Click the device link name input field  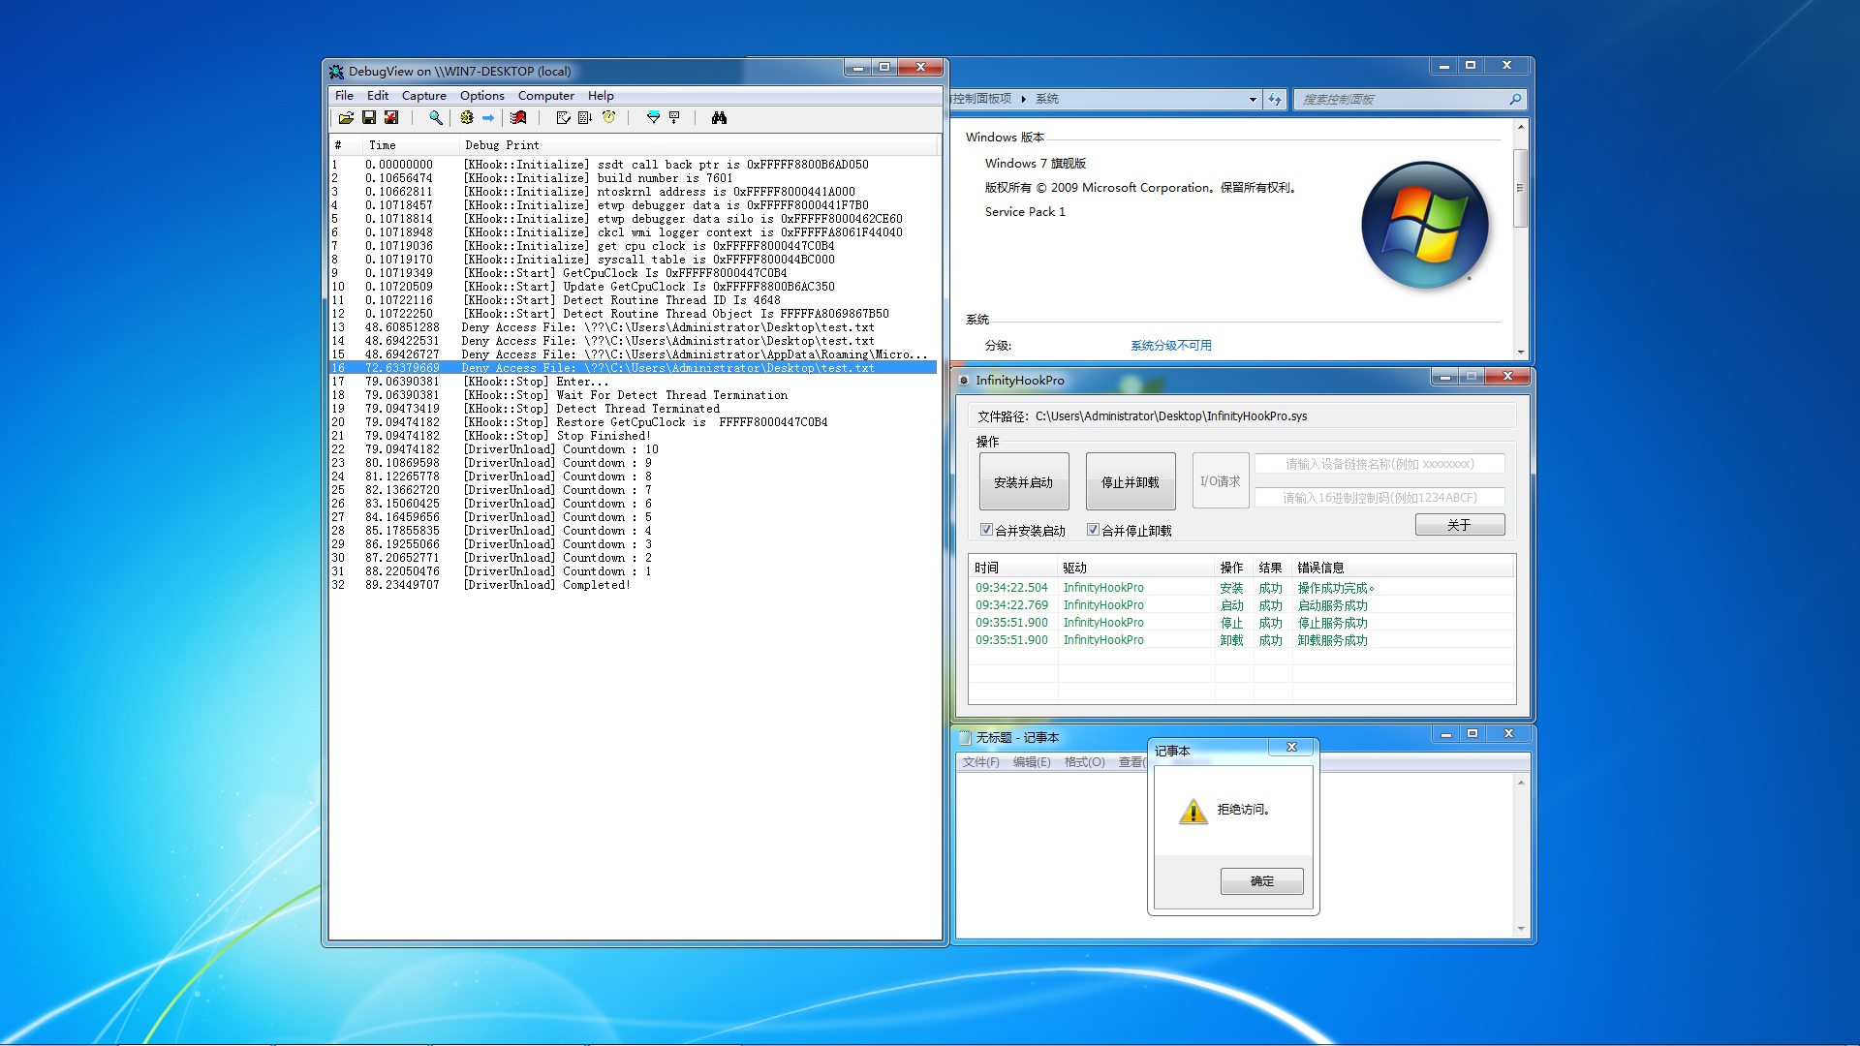(x=1379, y=465)
